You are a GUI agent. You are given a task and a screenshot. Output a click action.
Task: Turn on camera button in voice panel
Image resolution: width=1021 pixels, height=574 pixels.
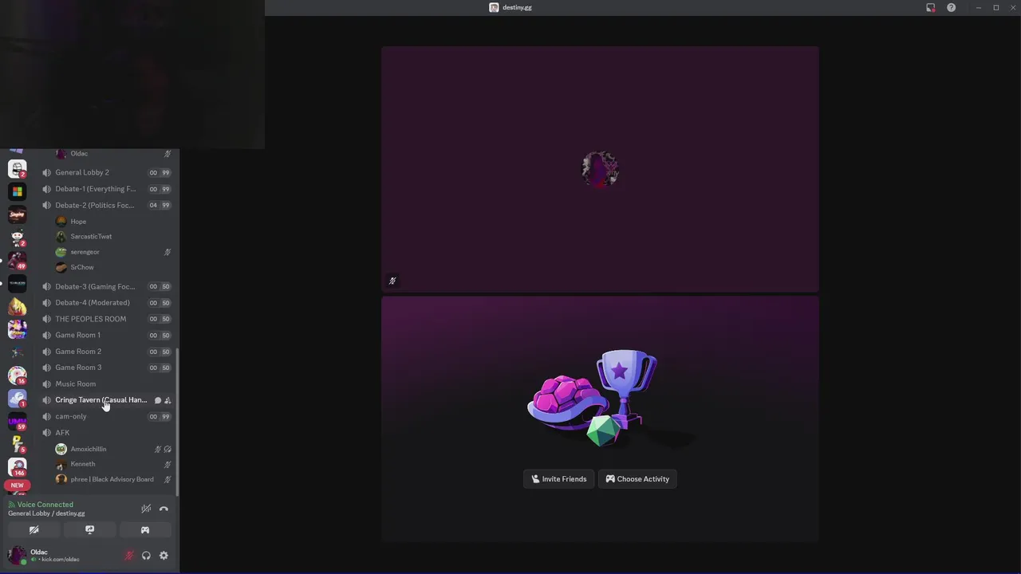tap(34, 529)
